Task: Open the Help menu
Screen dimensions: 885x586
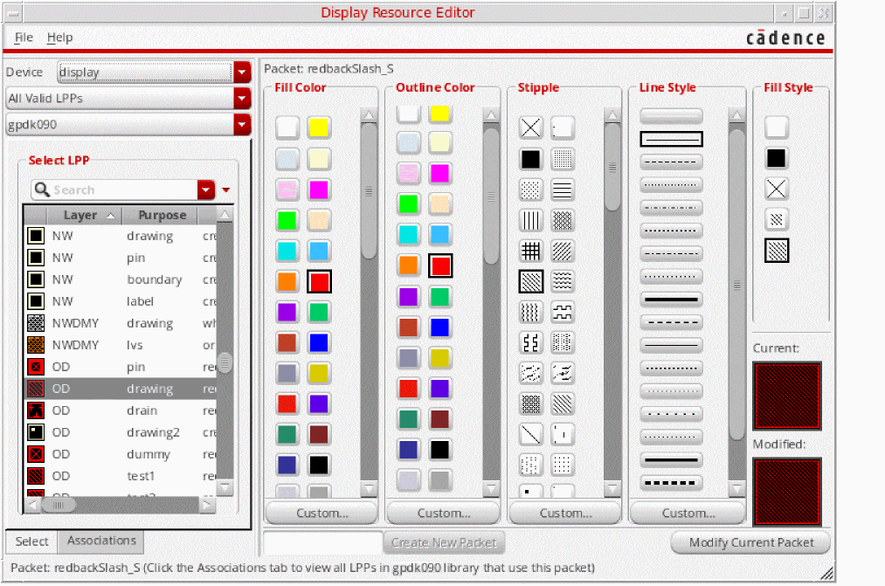Action: (x=59, y=38)
